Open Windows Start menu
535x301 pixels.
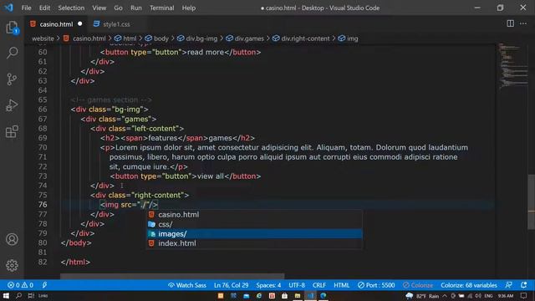(x=6, y=295)
